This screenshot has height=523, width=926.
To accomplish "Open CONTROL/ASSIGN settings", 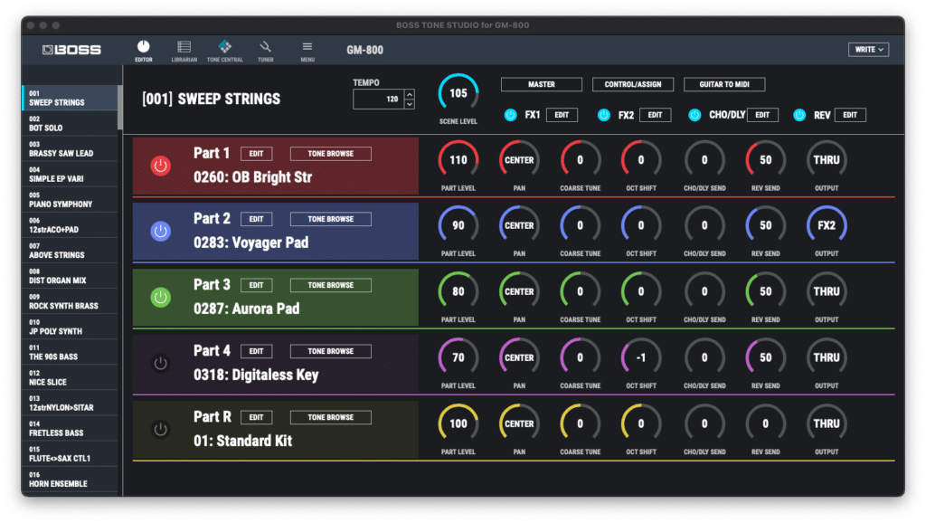I will tap(632, 84).
